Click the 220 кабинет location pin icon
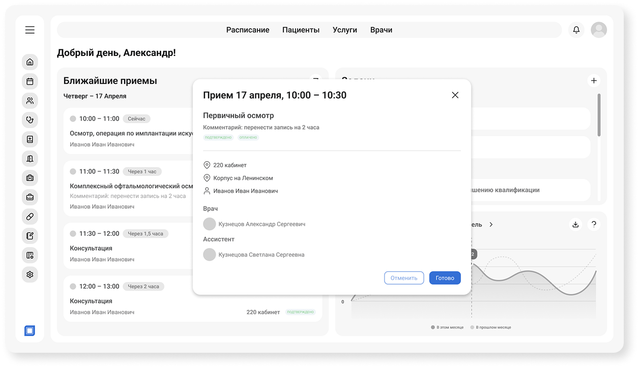This screenshot has height=368, width=639. coord(207,165)
